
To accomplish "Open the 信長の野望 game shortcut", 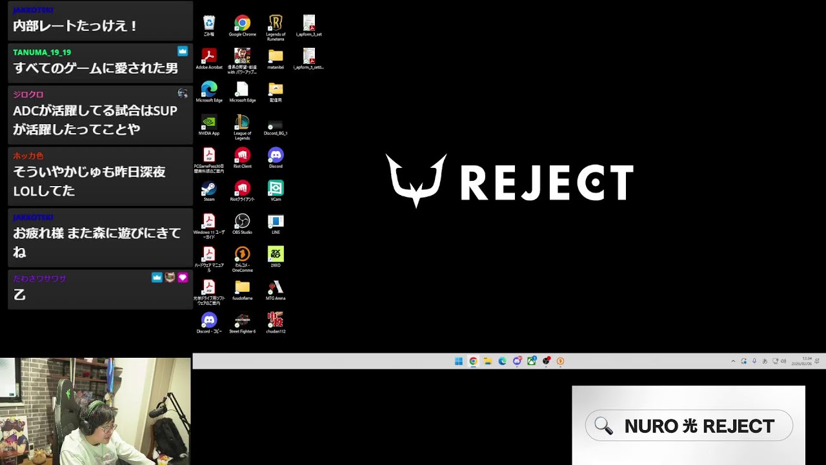I will (243, 61).
